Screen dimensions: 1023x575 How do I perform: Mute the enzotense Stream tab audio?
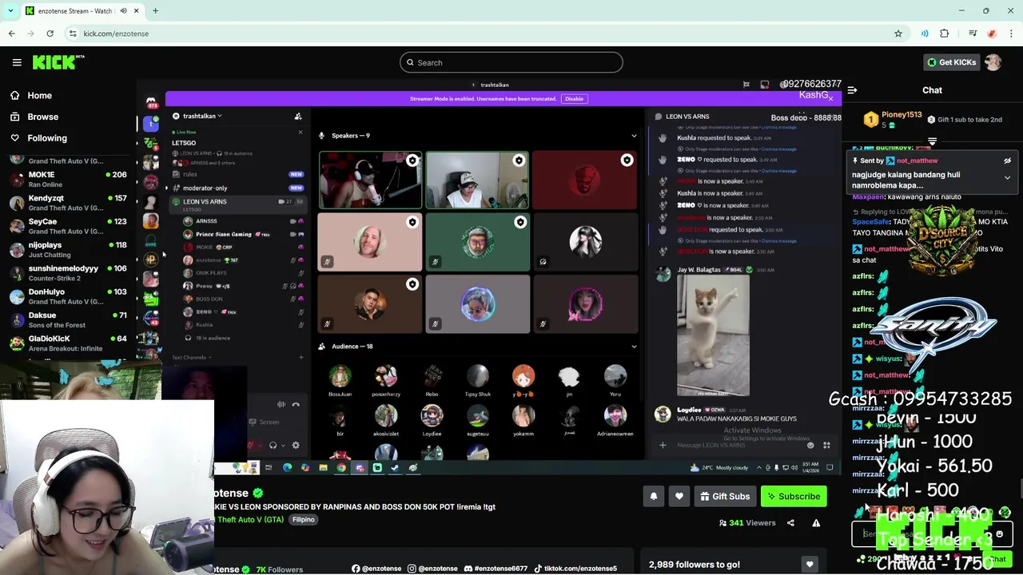pyautogui.click(x=123, y=10)
